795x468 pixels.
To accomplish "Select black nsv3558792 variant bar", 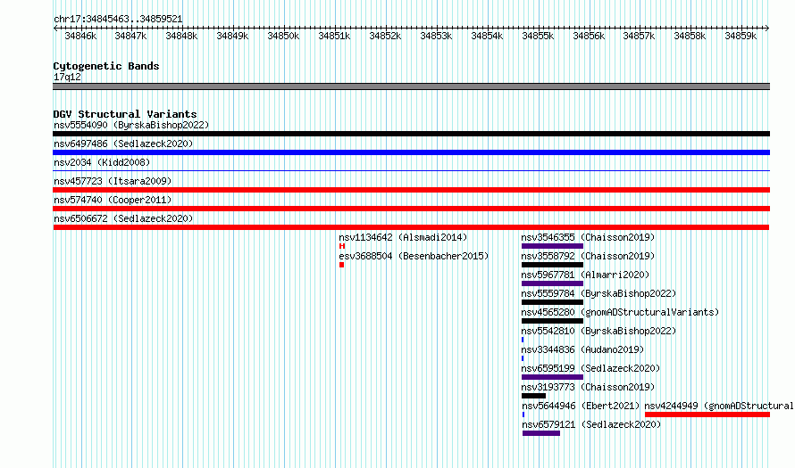I will click(x=552, y=265).
